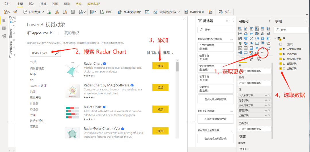Viewport: 310px width, 152px height.
Task: Select the slicer visual
Action: coord(240,48)
